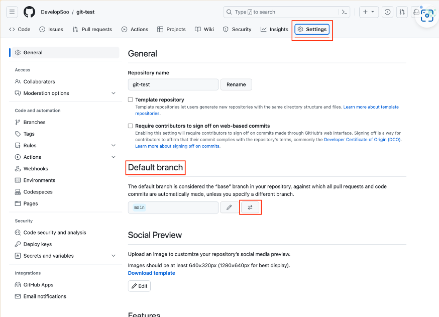Open Learn more about template repositories link
This screenshot has width=439, height=317.
[x=371, y=107]
